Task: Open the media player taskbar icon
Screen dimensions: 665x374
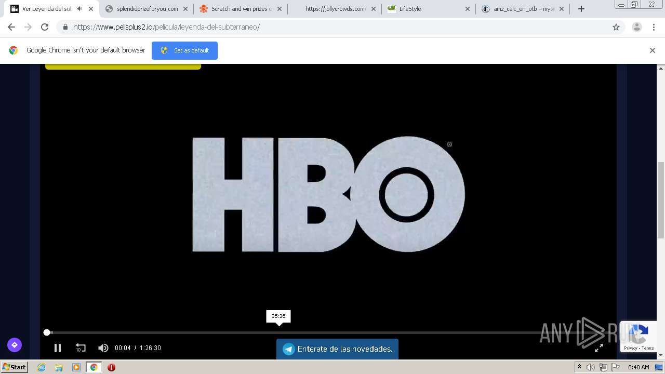Action: [x=76, y=367]
